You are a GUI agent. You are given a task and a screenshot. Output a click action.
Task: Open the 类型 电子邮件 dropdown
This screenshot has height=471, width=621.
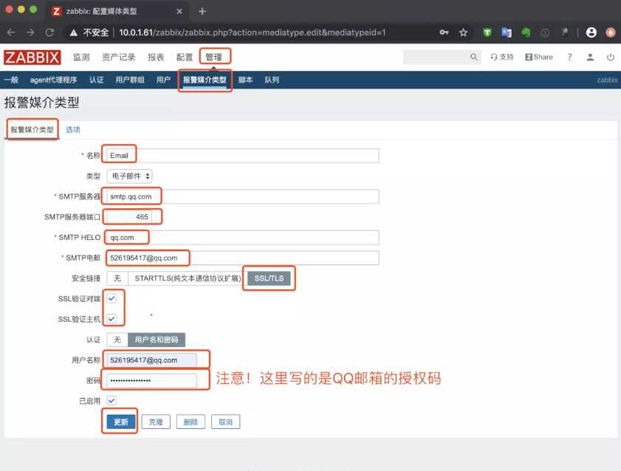129,176
